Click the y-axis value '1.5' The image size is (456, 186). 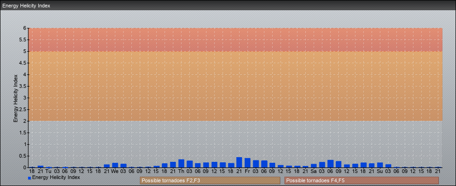coord(23,133)
